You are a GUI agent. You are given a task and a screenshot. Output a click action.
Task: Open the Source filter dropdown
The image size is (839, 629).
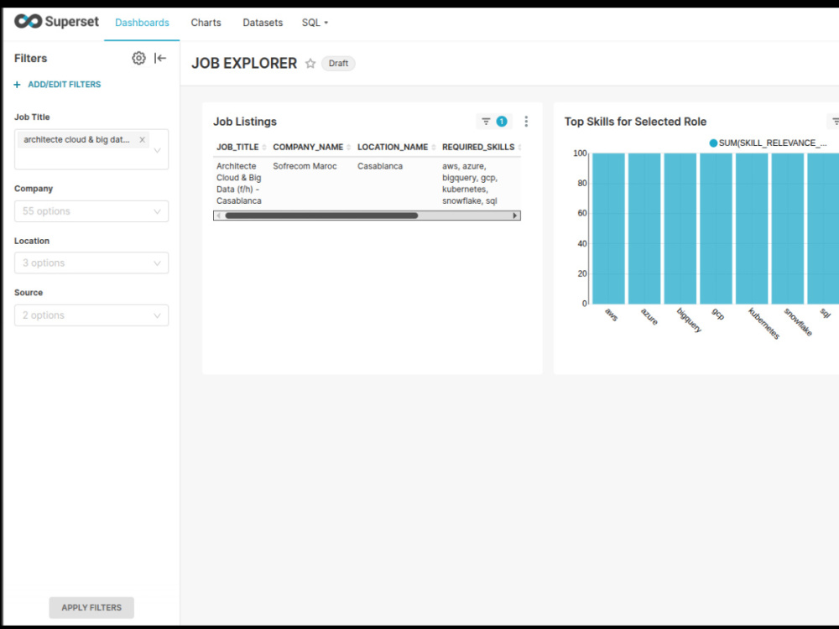91,315
